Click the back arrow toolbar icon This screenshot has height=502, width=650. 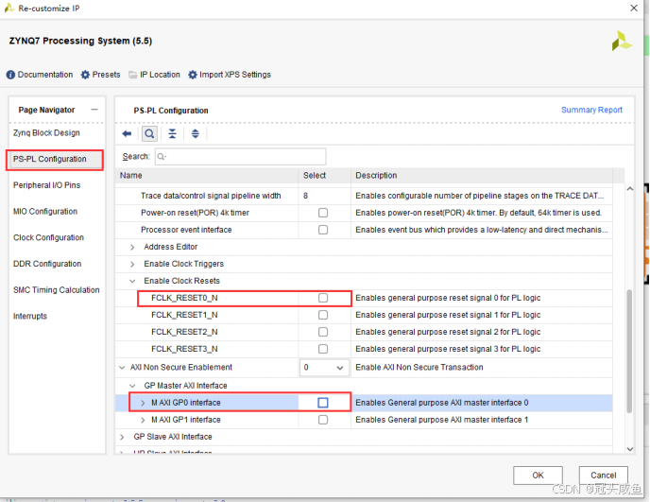[128, 134]
